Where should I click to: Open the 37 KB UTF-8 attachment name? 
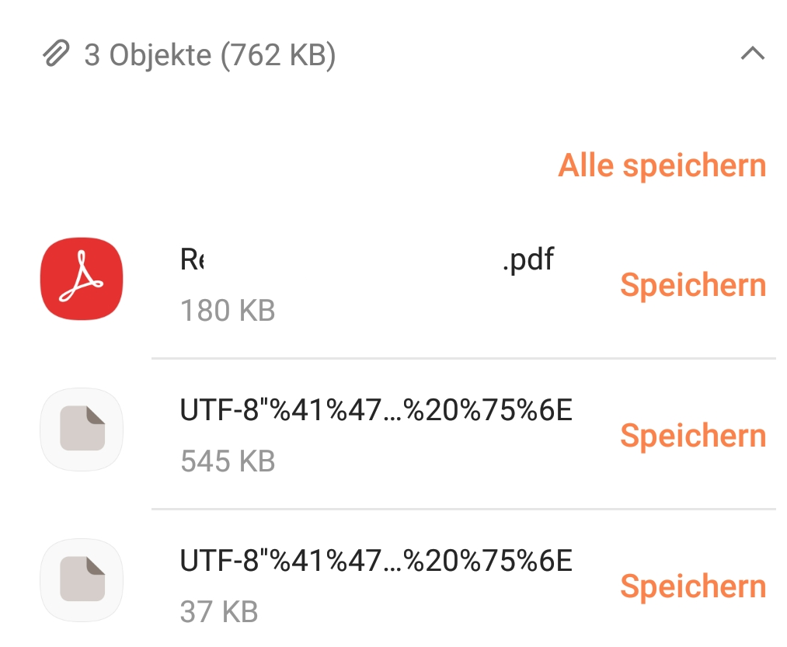click(x=376, y=559)
